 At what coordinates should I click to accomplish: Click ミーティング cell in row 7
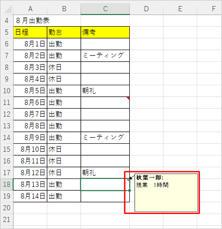click(105, 55)
